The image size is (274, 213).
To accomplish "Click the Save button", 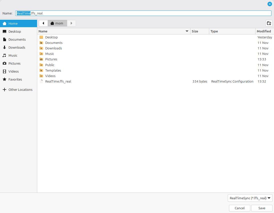I will (262, 208).
